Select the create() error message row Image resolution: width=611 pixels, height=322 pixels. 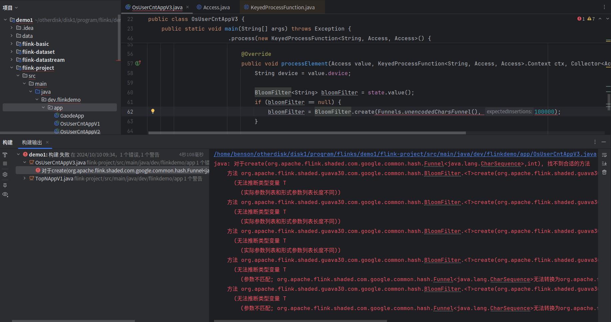pyautogui.click(x=113, y=170)
